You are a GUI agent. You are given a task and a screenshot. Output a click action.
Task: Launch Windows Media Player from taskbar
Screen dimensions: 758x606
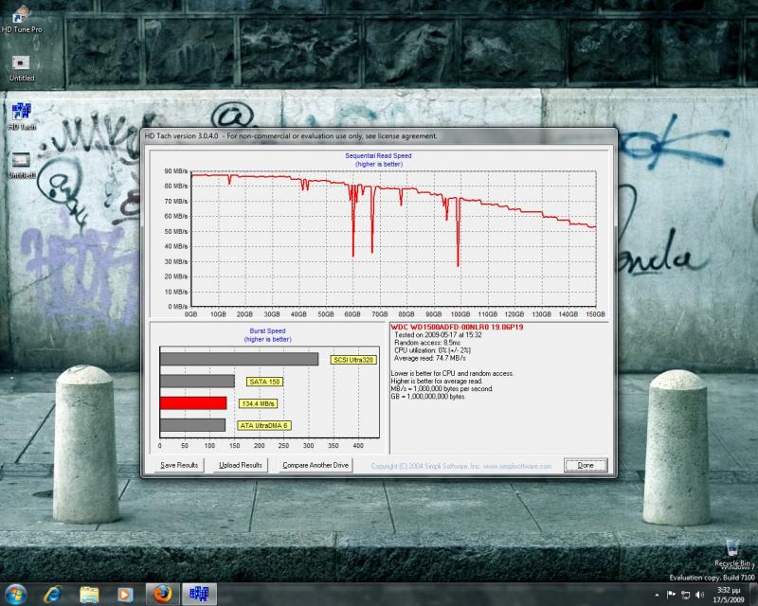coord(125,594)
